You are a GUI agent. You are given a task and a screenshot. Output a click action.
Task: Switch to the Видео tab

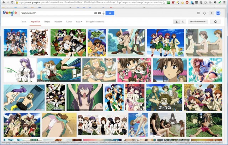tap(47, 22)
